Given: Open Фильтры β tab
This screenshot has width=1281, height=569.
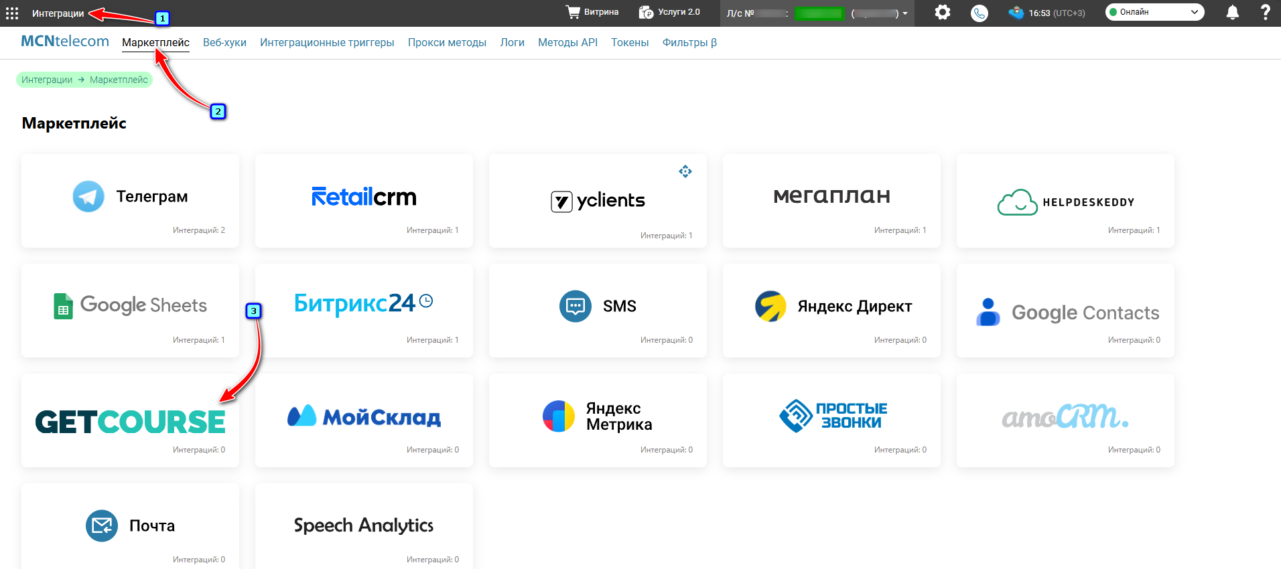Looking at the screenshot, I should 689,42.
